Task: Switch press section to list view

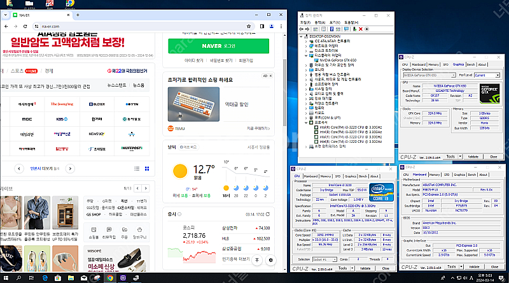Action: click(137, 168)
